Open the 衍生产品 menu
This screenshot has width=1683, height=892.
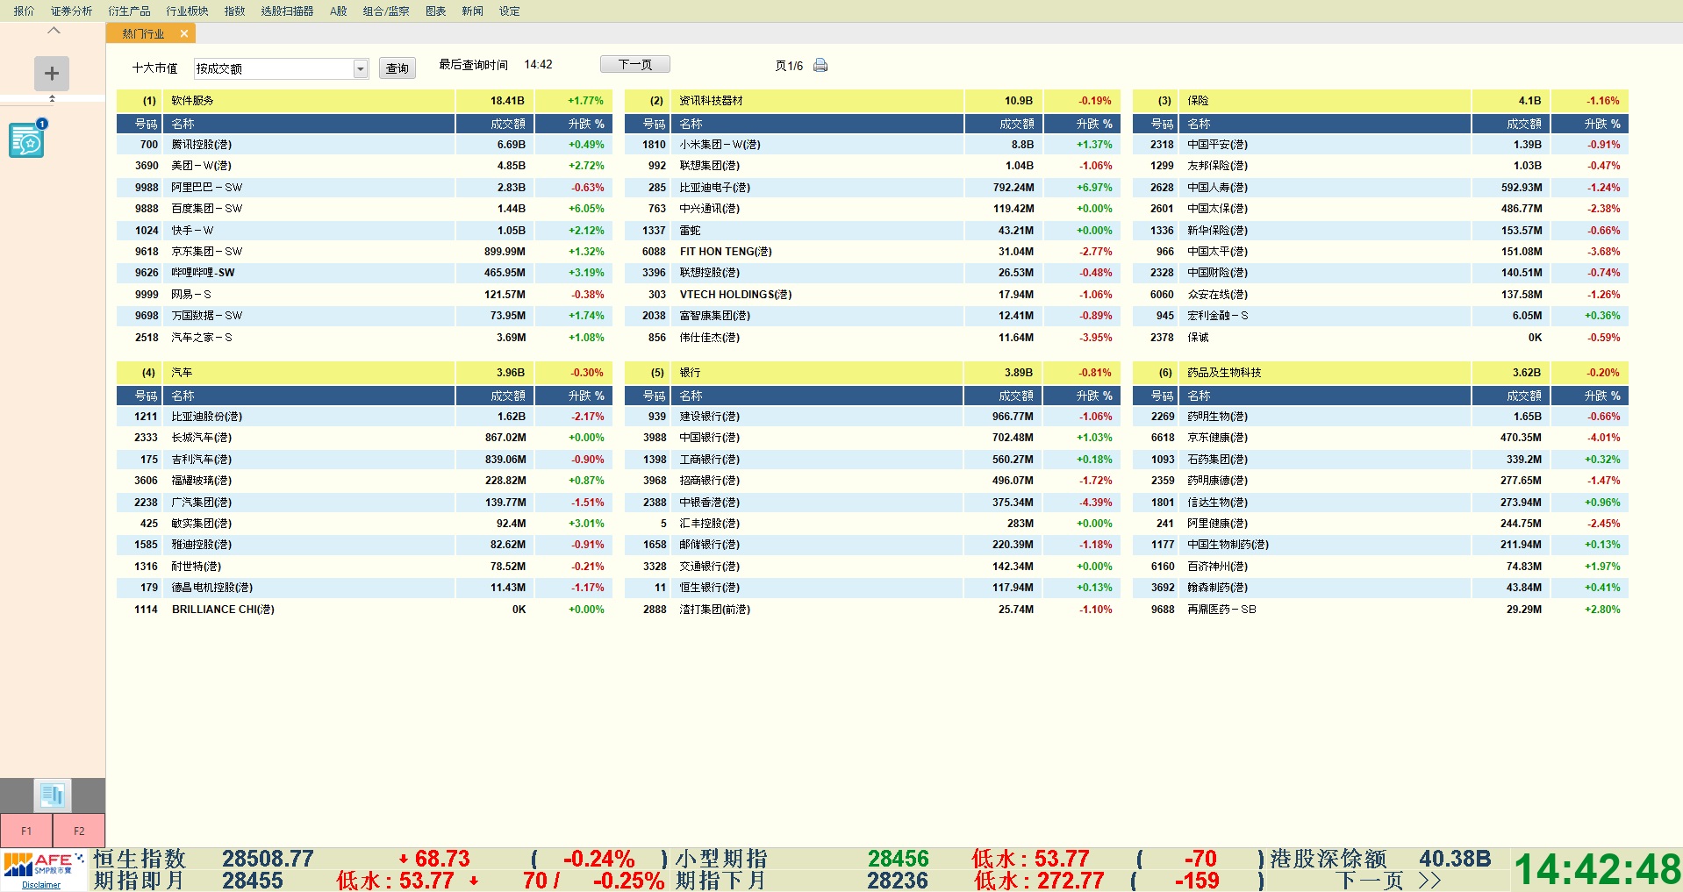coord(129,11)
